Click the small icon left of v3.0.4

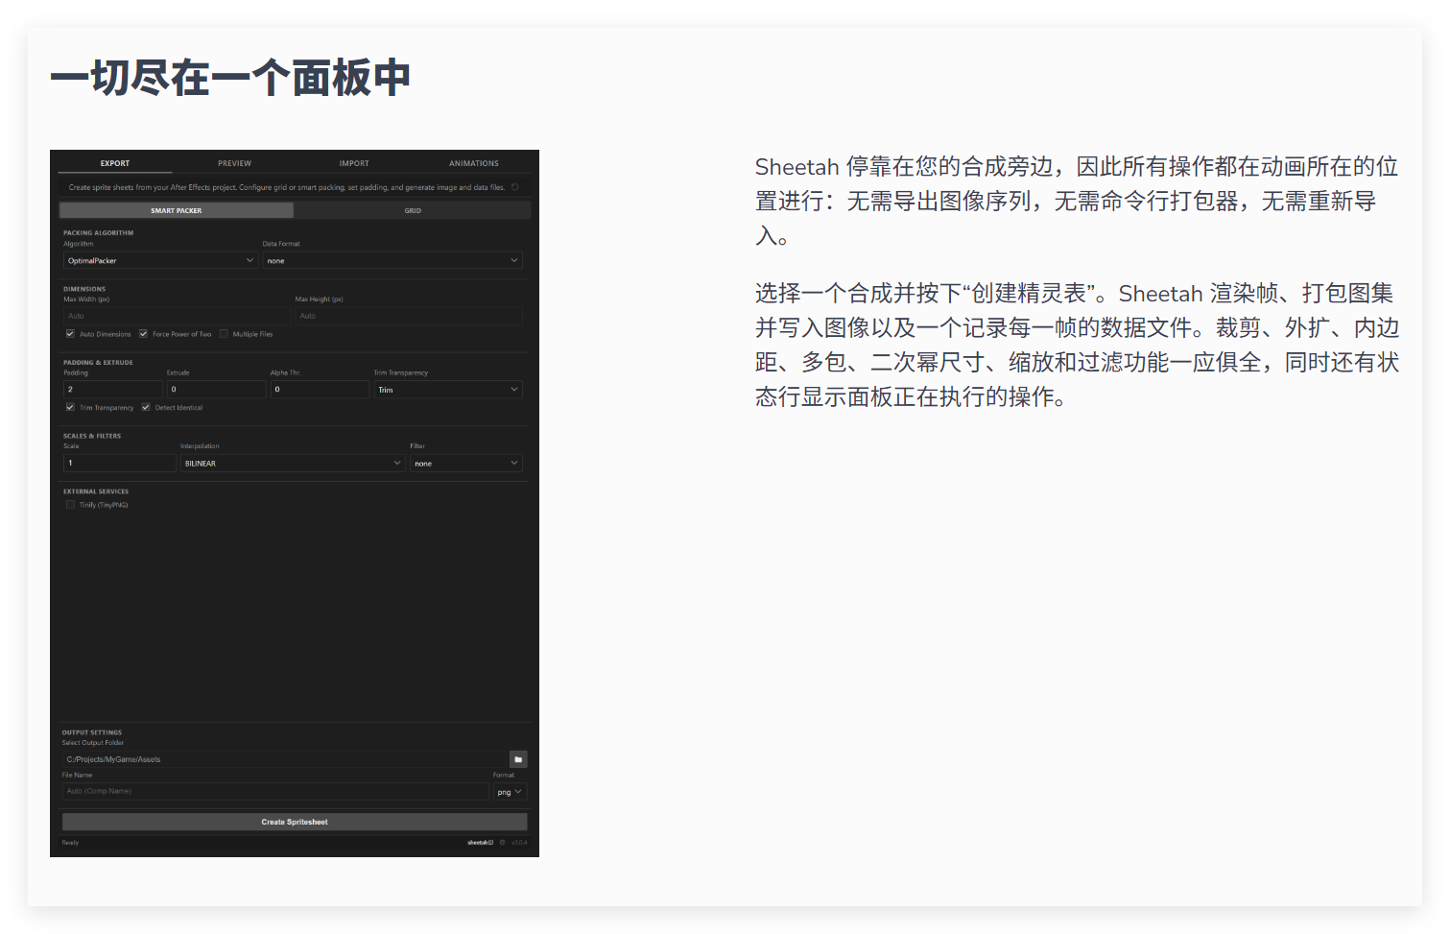pos(503,843)
